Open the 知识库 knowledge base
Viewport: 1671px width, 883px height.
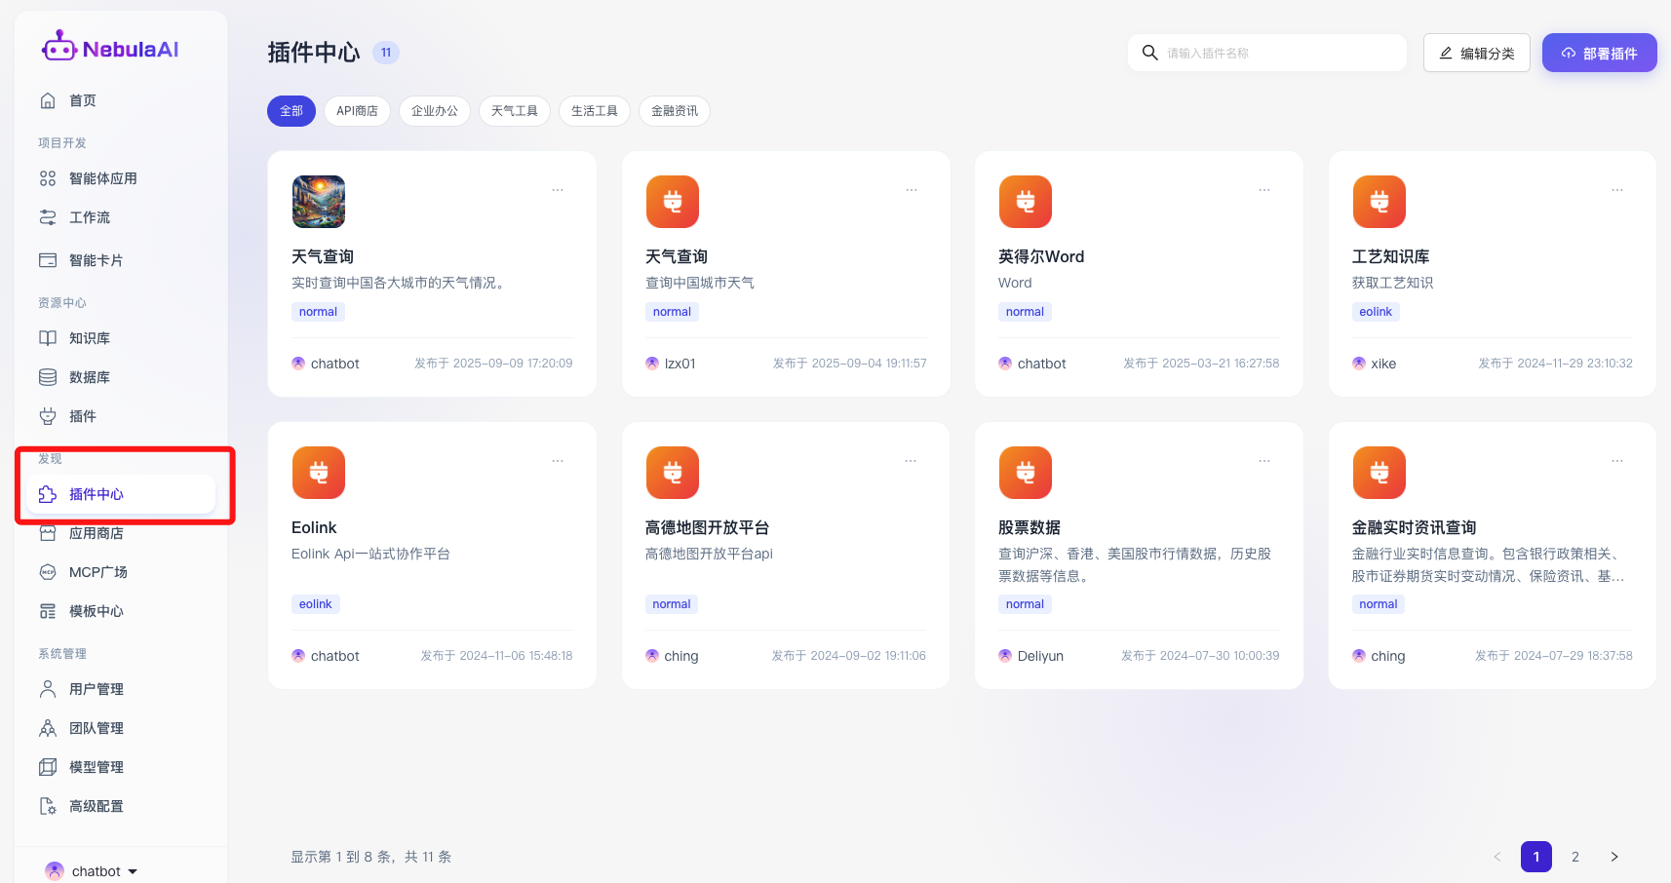pos(89,338)
